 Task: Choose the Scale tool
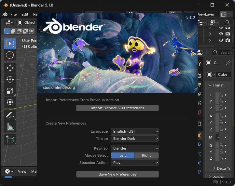(x=10, y=91)
